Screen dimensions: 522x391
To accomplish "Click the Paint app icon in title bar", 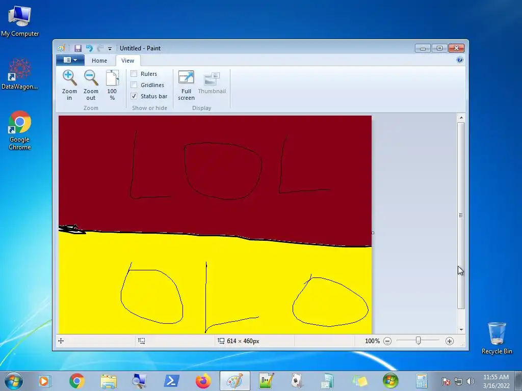I will point(61,48).
